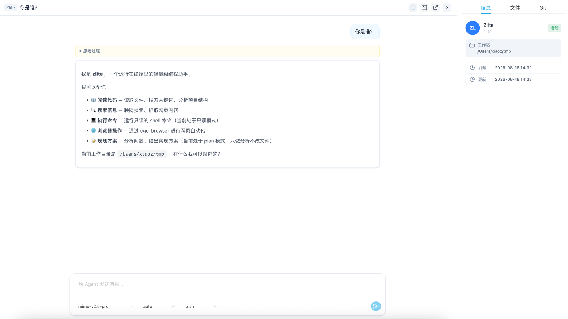Click the bold 规划方案 text

click(x=107, y=141)
